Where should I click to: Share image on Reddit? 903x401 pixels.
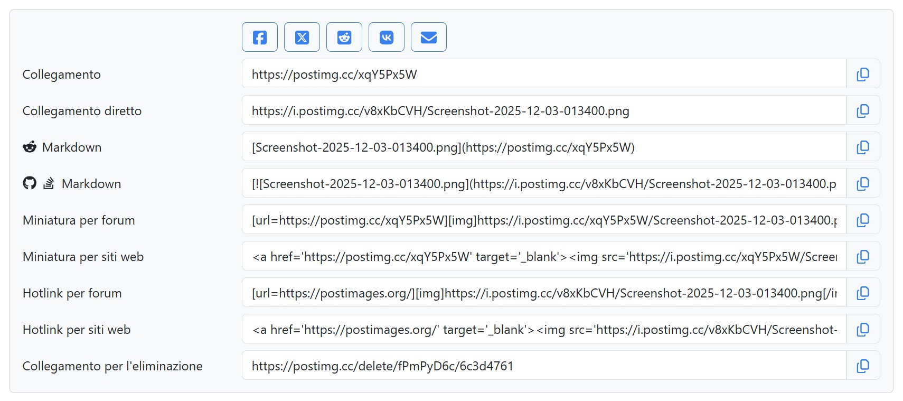[344, 37]
